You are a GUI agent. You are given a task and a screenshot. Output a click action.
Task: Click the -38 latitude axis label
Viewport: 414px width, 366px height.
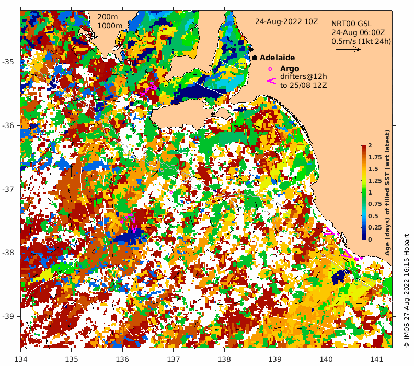click(x=8, y=253)
